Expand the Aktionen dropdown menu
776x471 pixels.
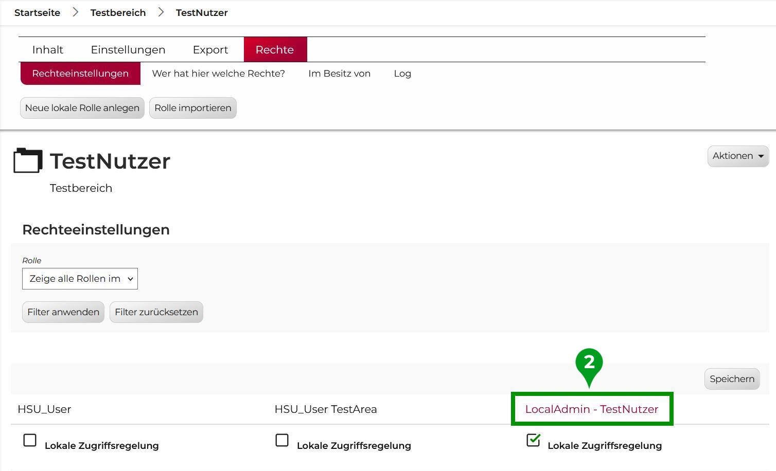[x=737, y=156]
